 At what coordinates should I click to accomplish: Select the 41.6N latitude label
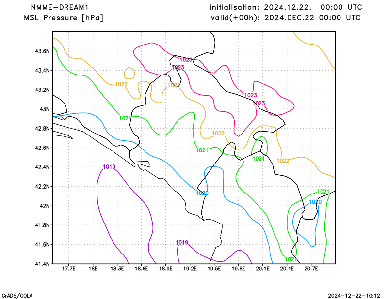click(42, 244)
